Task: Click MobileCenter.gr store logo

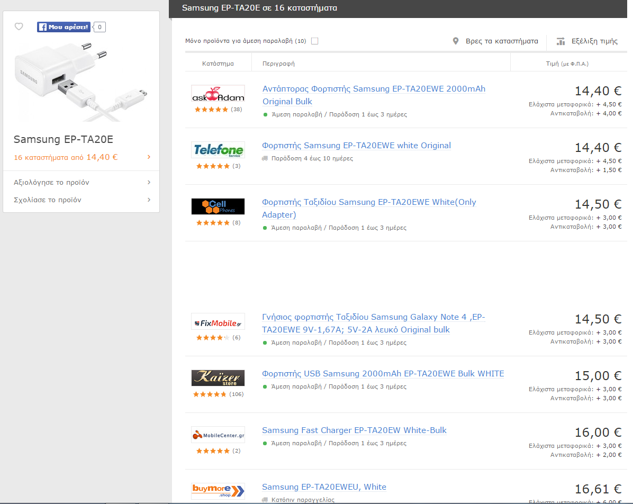Action: tap(218, 435)
